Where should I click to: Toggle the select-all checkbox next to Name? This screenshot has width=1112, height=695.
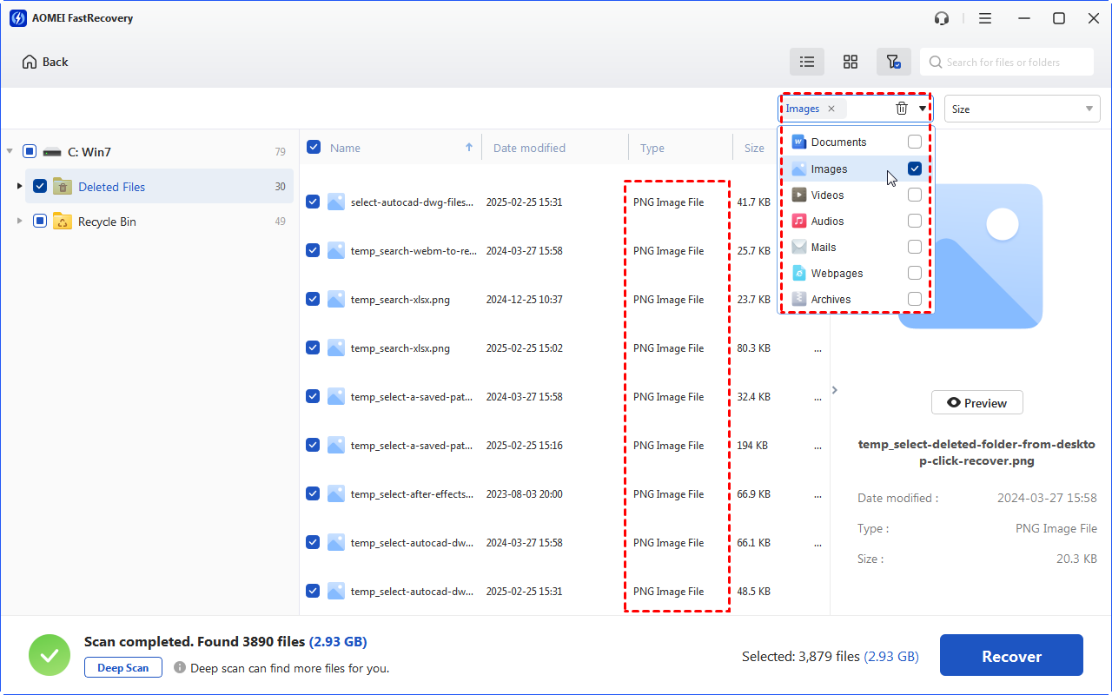tap(314, 148)
